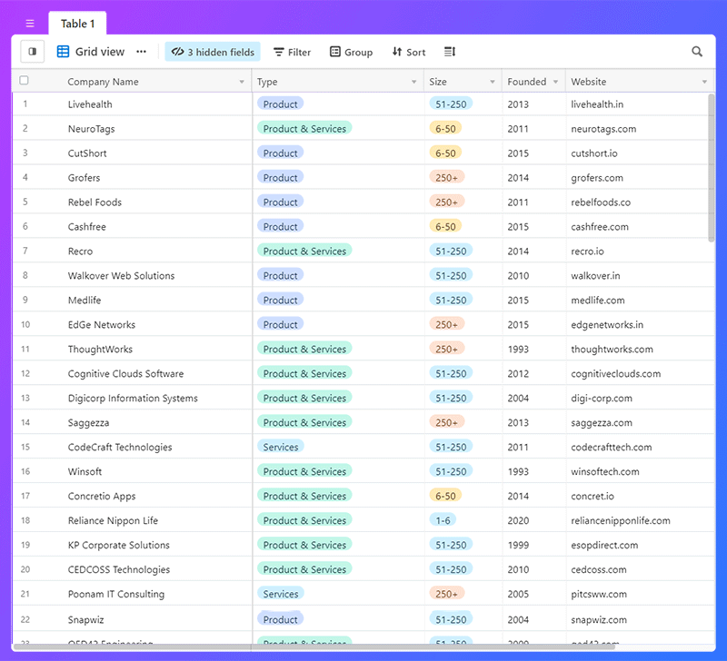Show the 3 hidden fields

pyautogui.click(x=213, y=52)
